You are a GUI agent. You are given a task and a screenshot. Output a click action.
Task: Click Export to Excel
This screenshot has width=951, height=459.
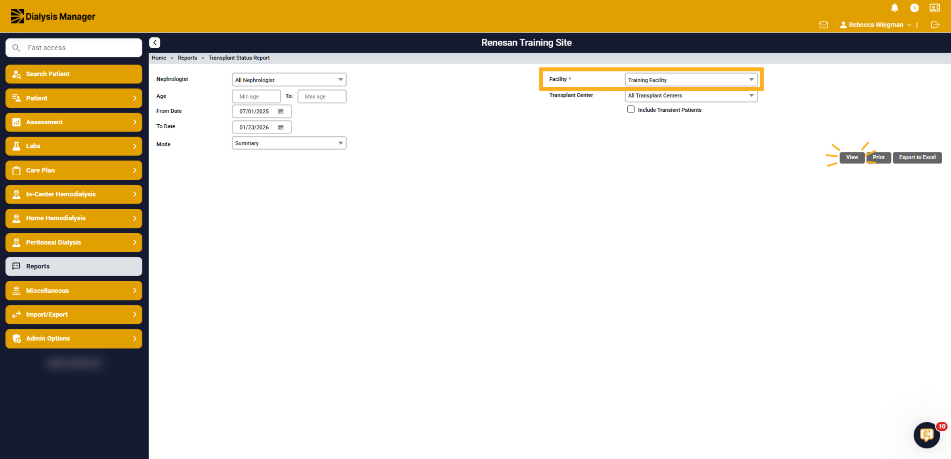tap(917, 157)
